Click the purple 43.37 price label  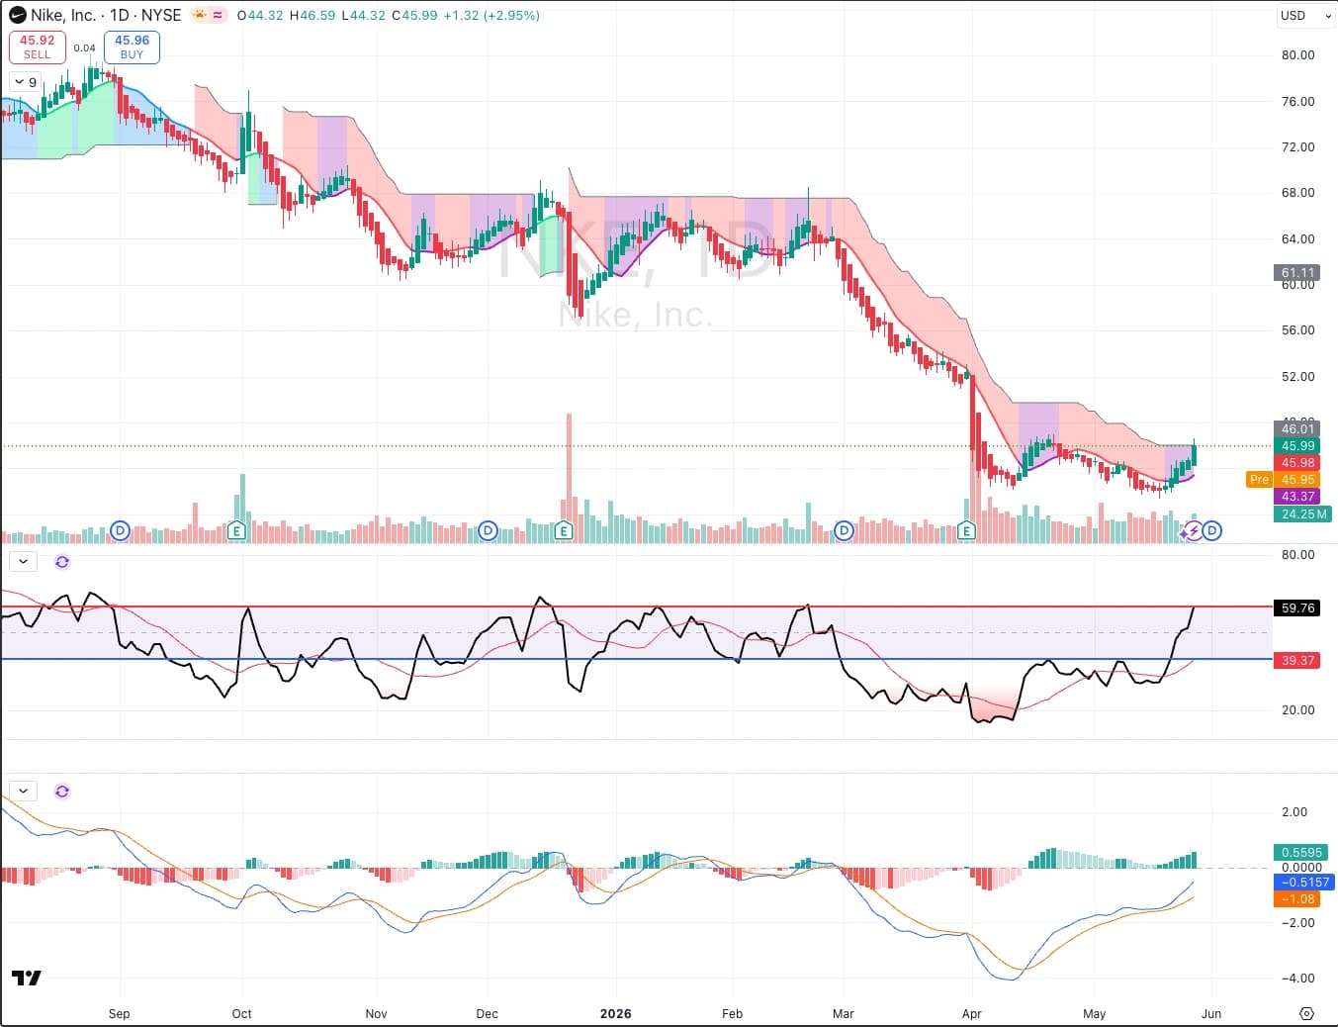point(1297,497)
